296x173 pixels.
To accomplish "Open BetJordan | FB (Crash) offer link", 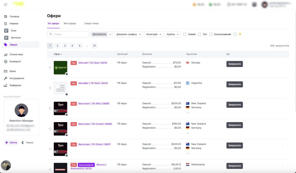I will [x=95, y=124].
